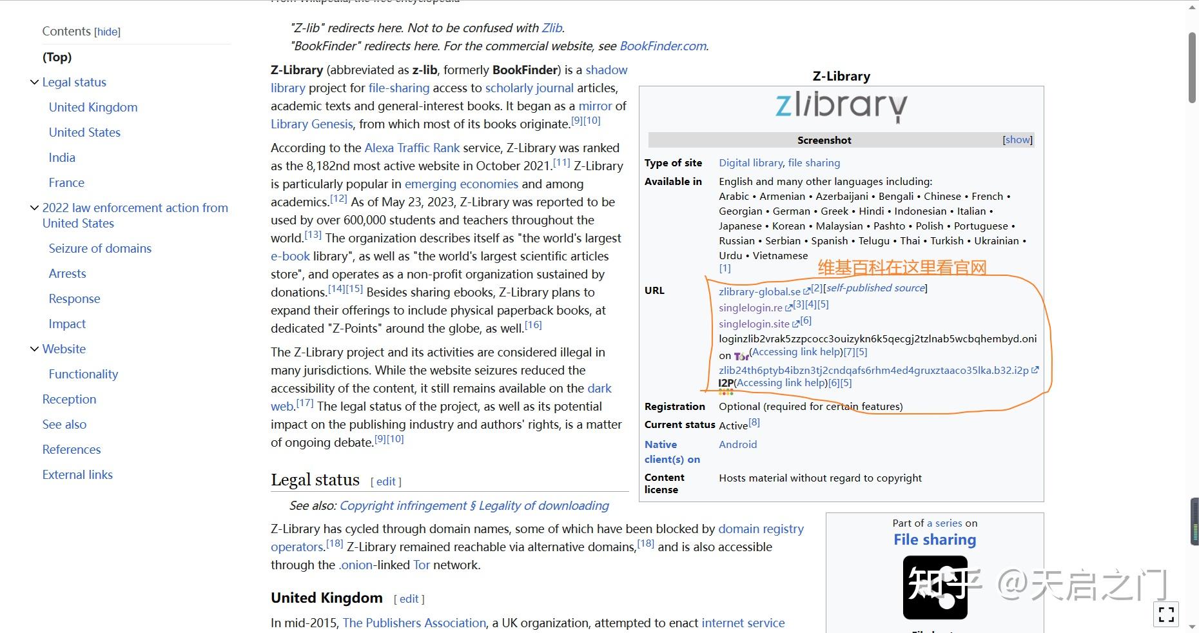Click the zlibrary logo image in infobox
The image size is (1199, 633).
[x=841, y=107]
